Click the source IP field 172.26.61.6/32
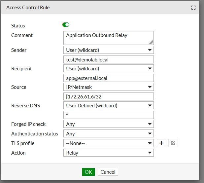This screenshot has height=183, width=204. coord(109,96)
